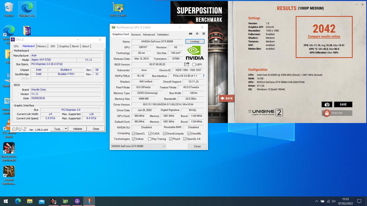Switch to the SPD tab in CPU-Z
367x206 pixels.
(x=53, y=46)
